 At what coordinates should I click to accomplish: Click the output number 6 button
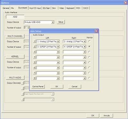click(34, 68)
